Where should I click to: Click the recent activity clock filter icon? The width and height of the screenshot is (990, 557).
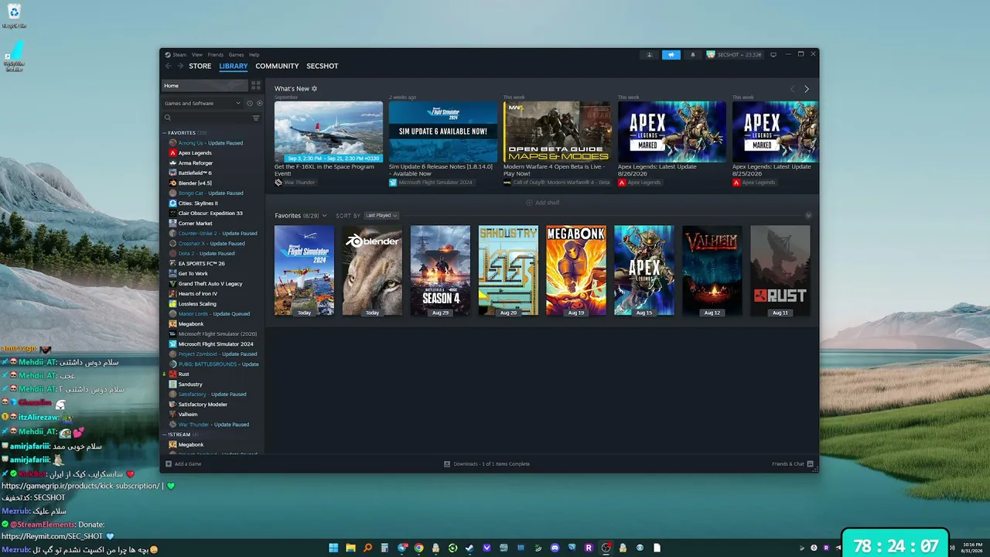[x=250, y=104]
